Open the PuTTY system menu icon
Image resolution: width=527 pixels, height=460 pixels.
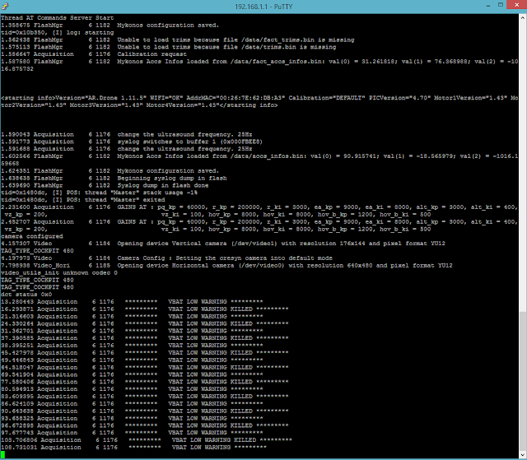[5, 6]
